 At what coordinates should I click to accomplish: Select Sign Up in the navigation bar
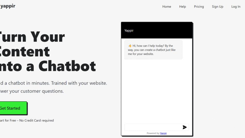tap(217, 7)
